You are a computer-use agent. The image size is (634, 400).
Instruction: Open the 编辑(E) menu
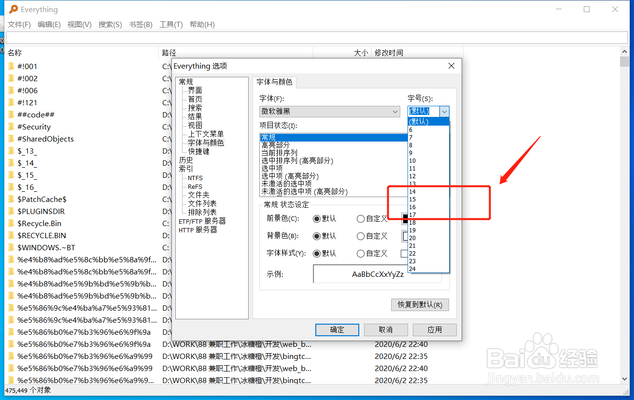[x=49, y=25]
